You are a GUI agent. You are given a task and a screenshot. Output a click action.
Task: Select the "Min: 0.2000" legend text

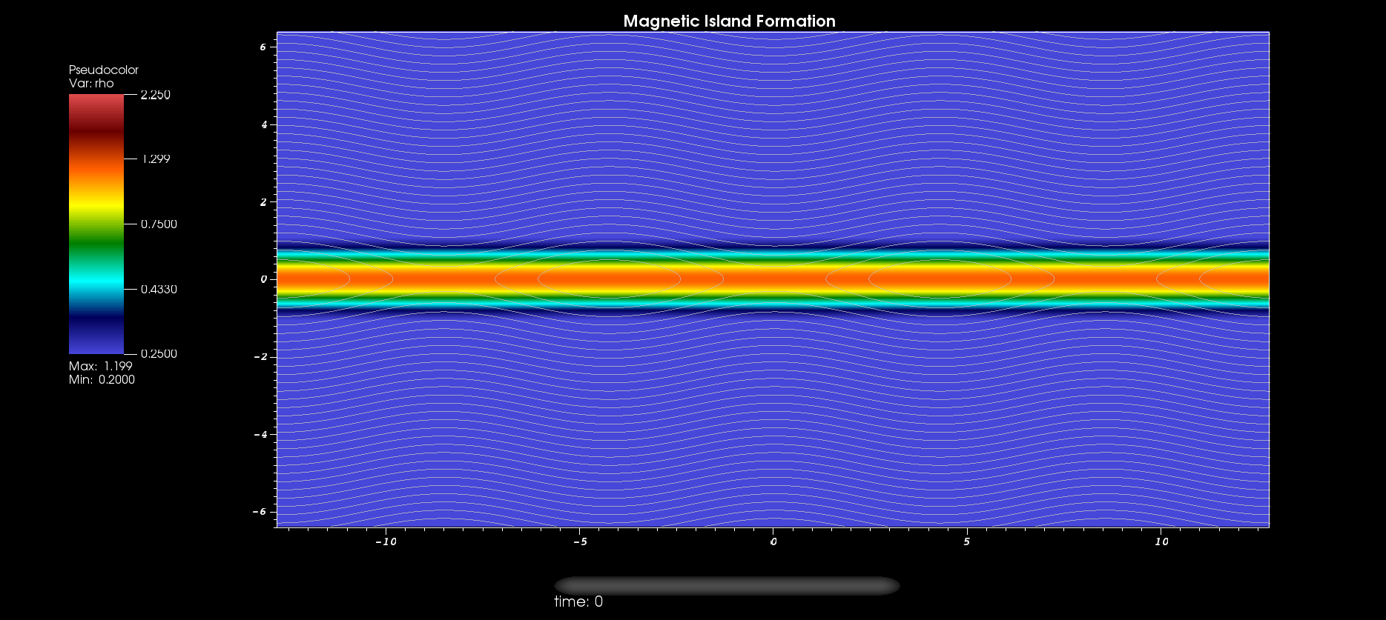coord(102,379)
